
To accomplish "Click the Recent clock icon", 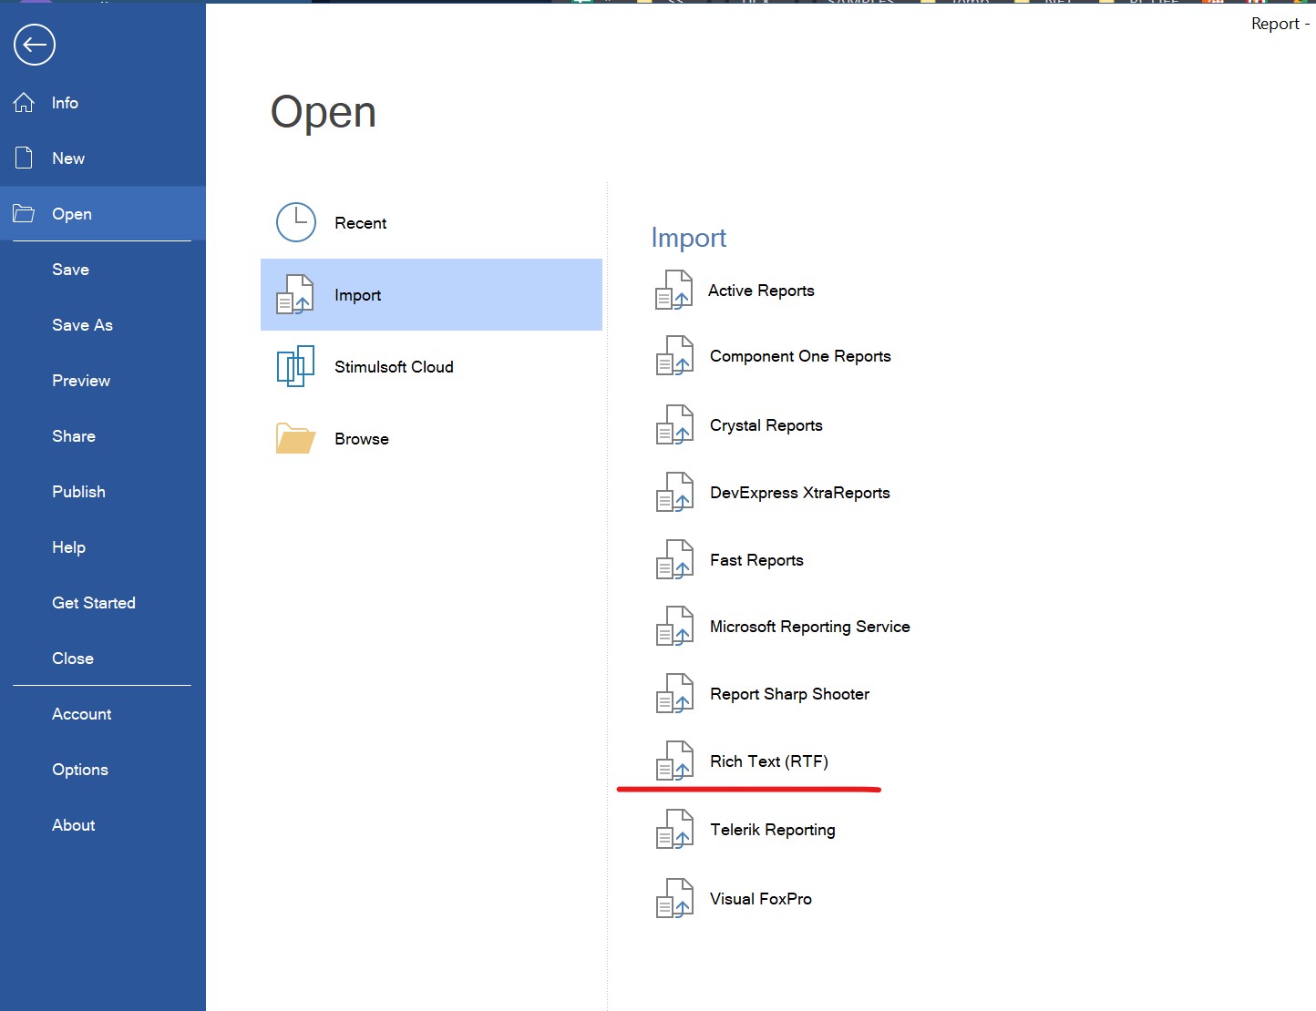I will tap(296, 222).
